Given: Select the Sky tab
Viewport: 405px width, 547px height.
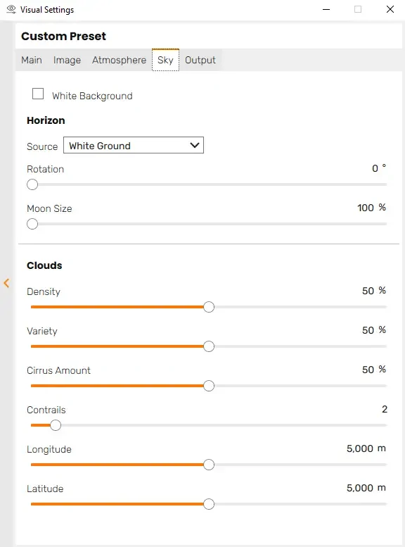Looking at the screenshot, I should tap(165, 60).
